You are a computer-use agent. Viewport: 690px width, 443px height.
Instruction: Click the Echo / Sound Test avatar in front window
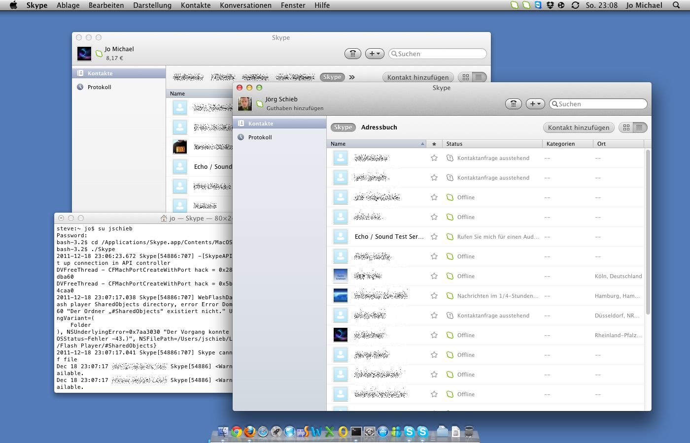pyautogui.click(x=341, y=237)
